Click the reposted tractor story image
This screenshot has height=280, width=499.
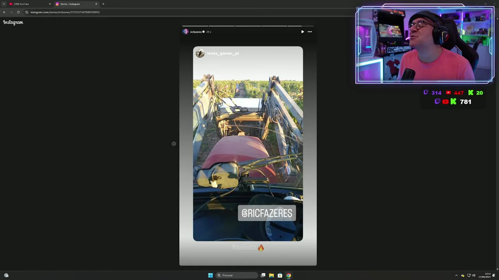coord(248,144)
